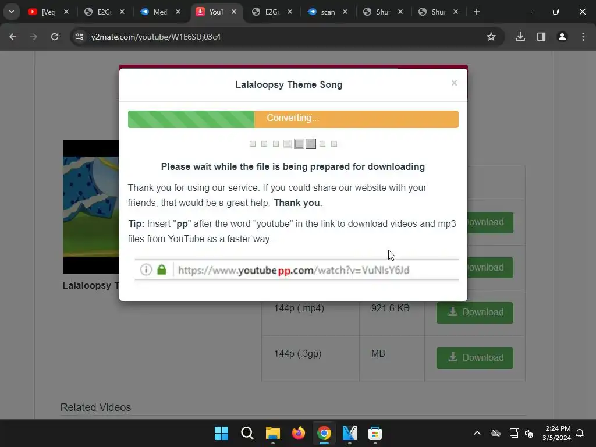The width and height of the screenshot is (596, 447).
Task: Close the Med tab
Action: [x=178, y=12]
